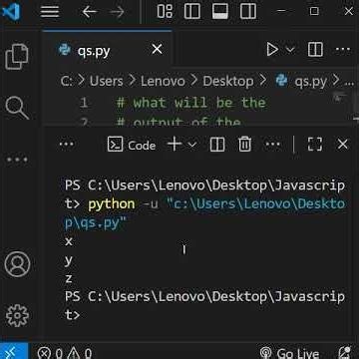Open the Accounts icon
This screenshot has height=359, width=359.
tap(17, 264)
